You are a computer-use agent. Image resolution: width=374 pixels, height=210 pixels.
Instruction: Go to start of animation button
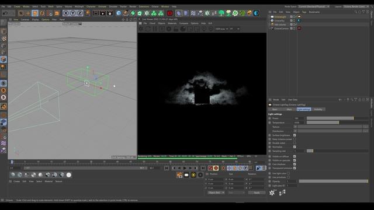(x=167, y=168)
